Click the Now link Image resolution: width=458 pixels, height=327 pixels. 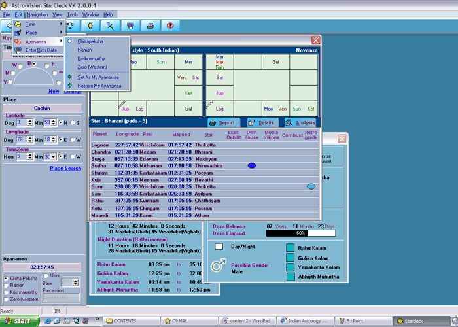[54, 91]
